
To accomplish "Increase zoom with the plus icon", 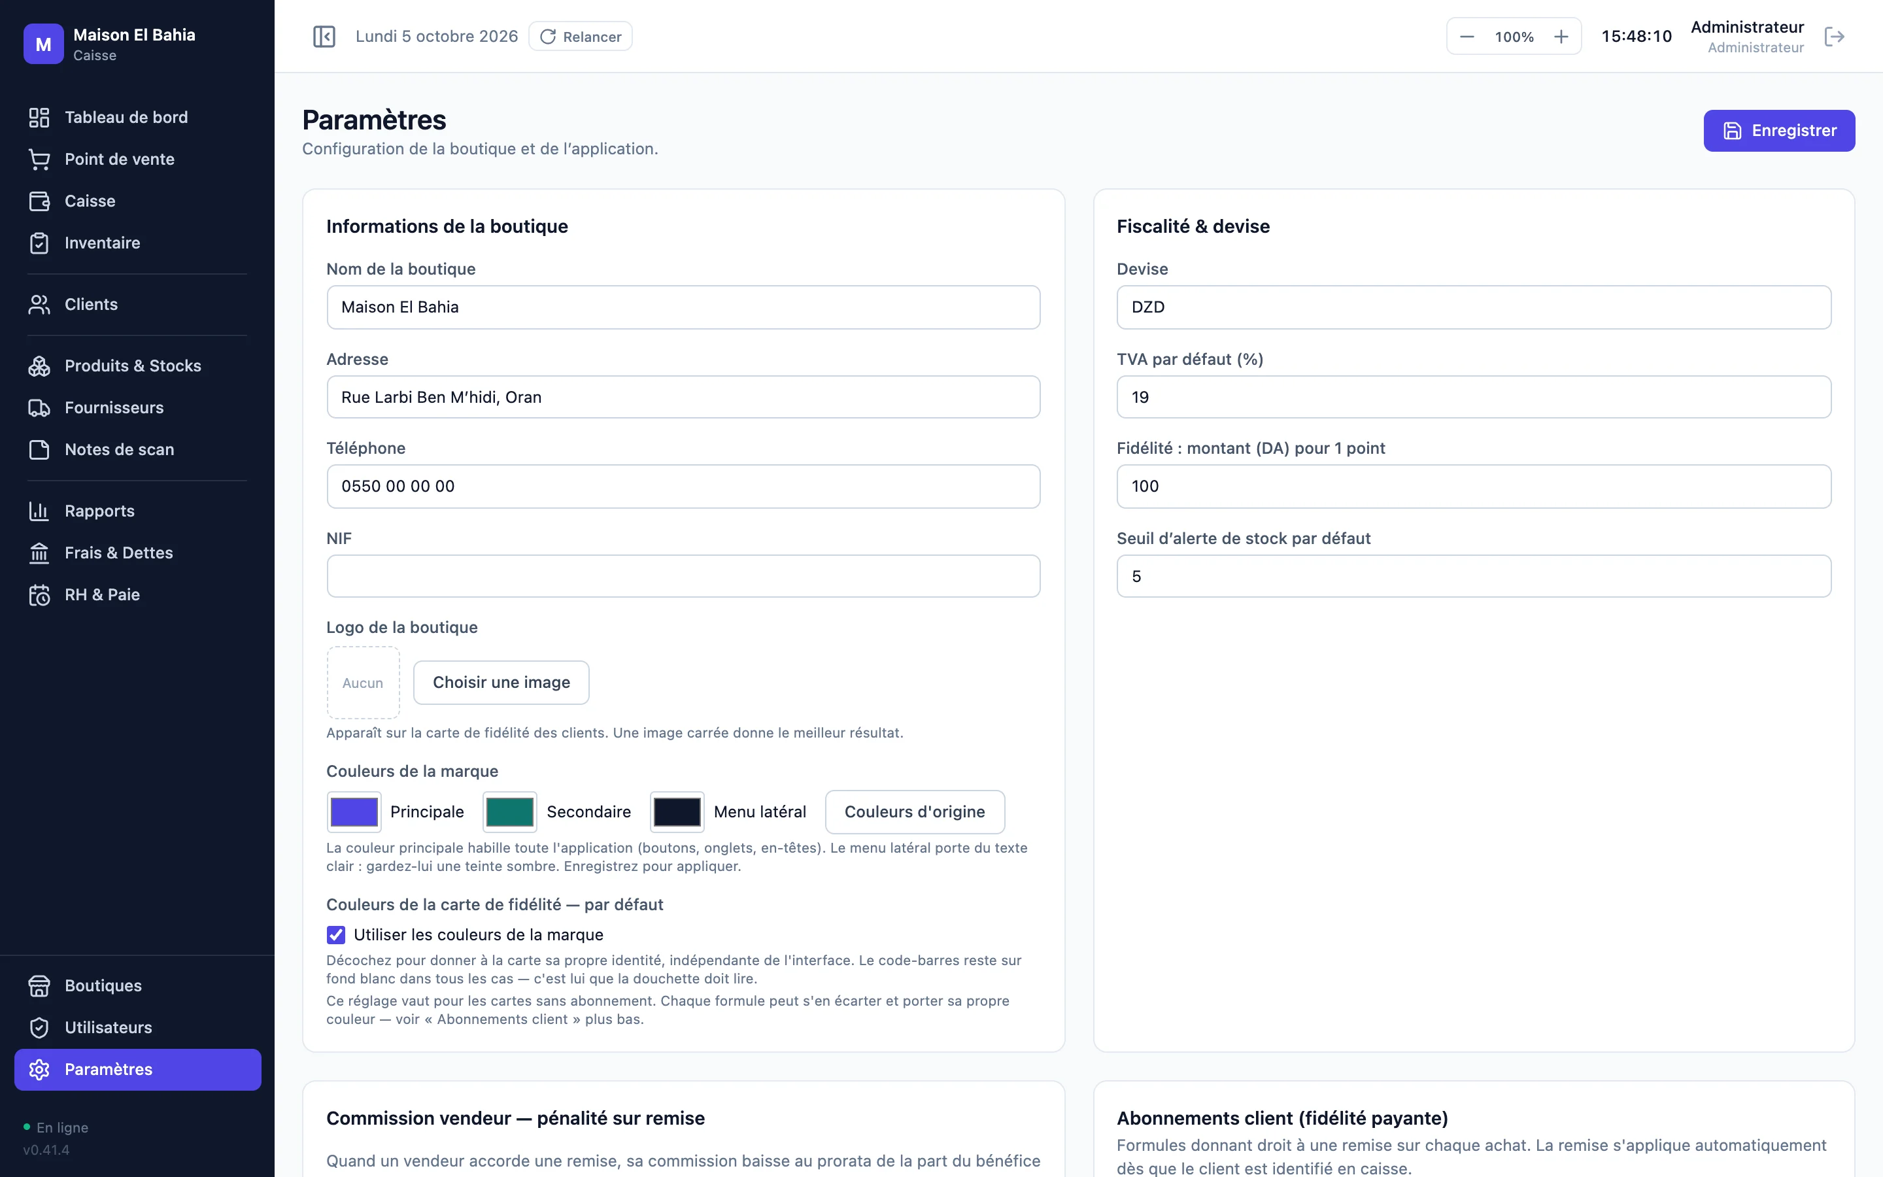I will pyautogui.click(x=1561, y=37).
